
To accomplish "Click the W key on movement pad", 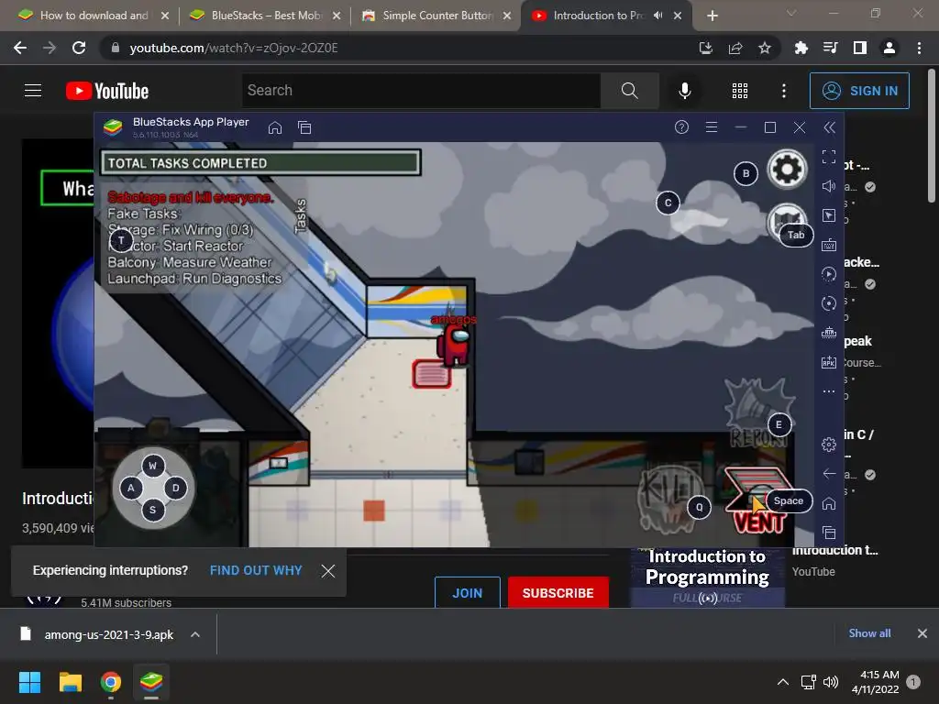I will coord(153,466).
